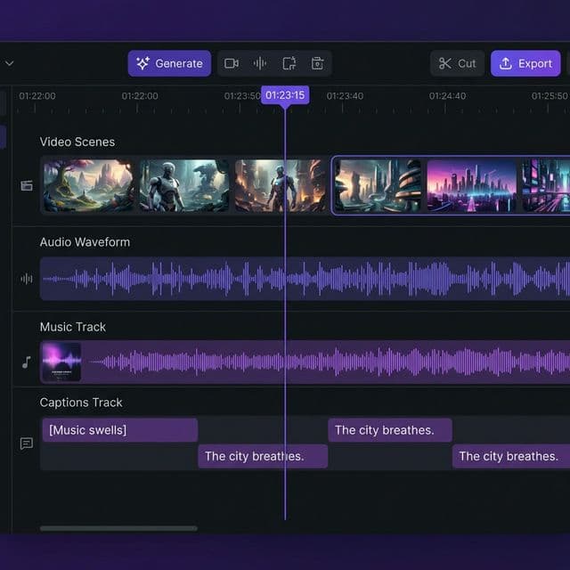The height and width of the screenshot is (570, 570).
Task: Select the caption clip under the playhead
Action: pyautogui.click(x=263, y=456)
